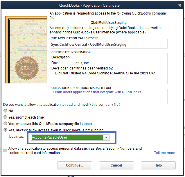The image size is (185, 177).
Task: Select "Yes, always" allow access option
Action: (5, 130)
